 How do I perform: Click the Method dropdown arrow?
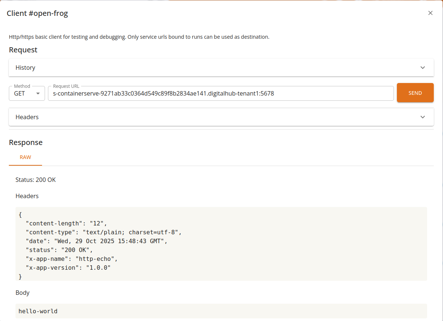coord(37,93)
